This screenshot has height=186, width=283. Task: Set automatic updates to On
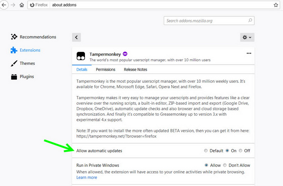pos(227,151)
